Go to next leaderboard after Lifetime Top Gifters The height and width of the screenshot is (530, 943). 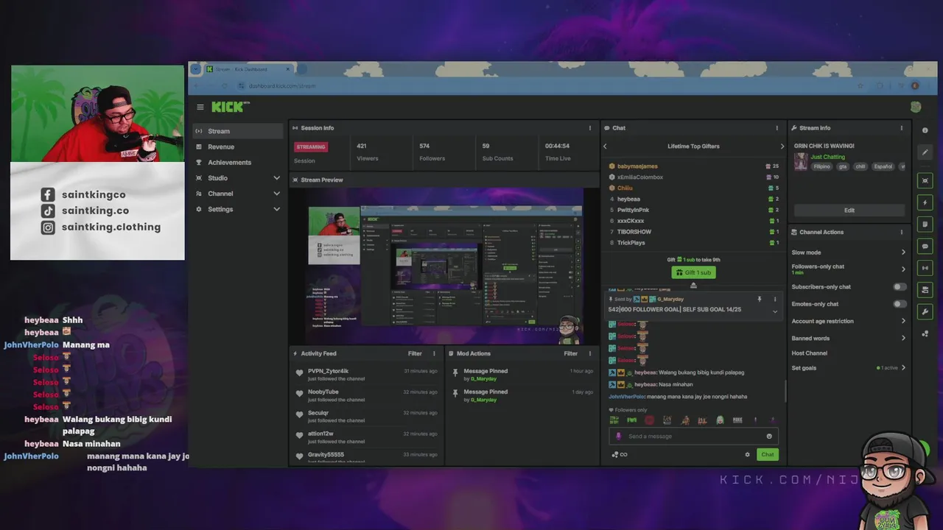[x=782, y=146]
